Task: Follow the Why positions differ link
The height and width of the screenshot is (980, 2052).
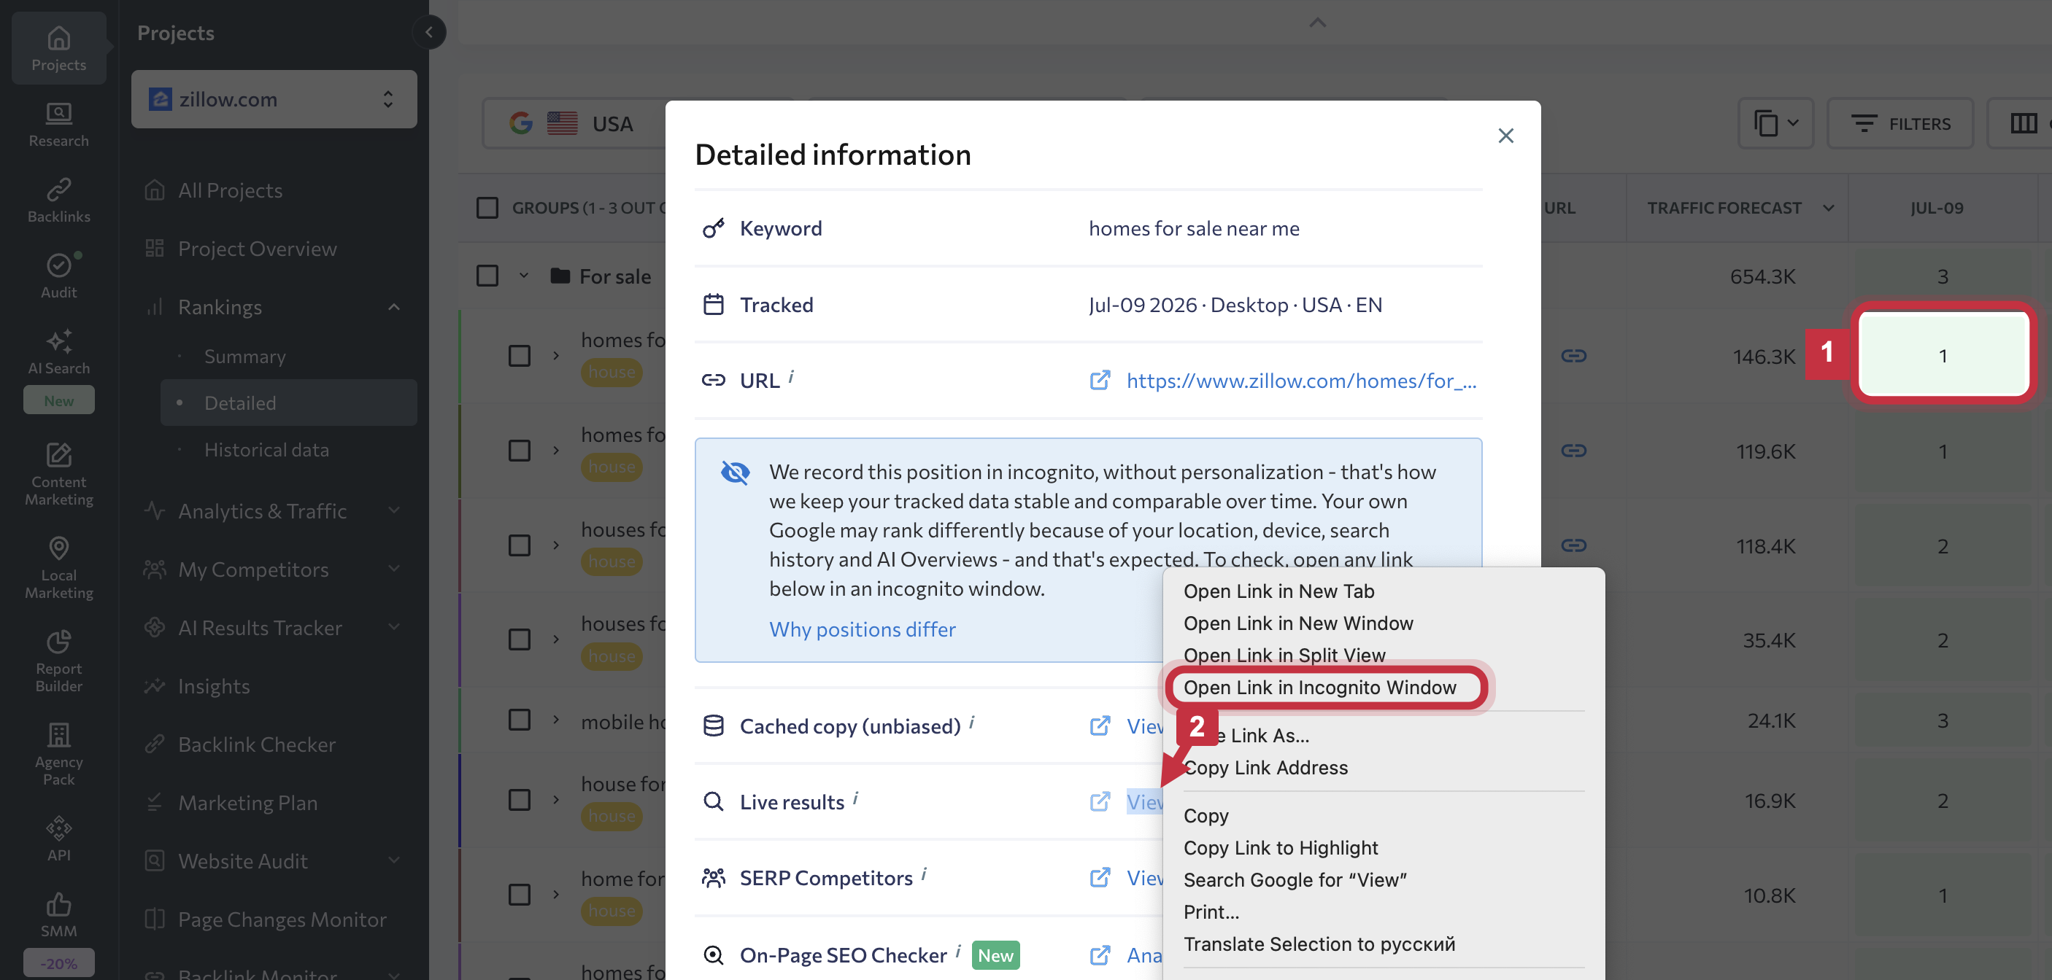Action: (x=862, y=629)
